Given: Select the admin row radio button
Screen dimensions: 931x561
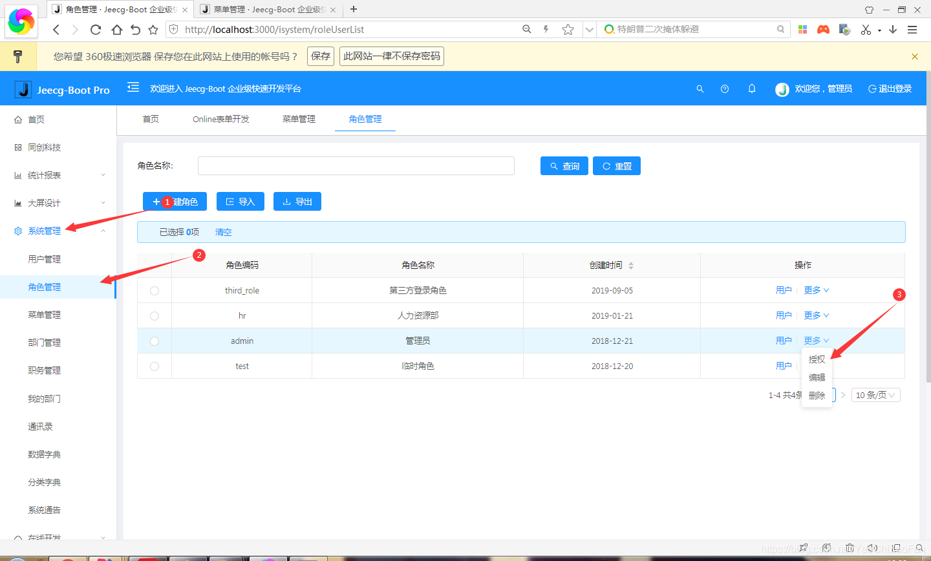Looking at the screenshot, I should click(x=155, y=341).
